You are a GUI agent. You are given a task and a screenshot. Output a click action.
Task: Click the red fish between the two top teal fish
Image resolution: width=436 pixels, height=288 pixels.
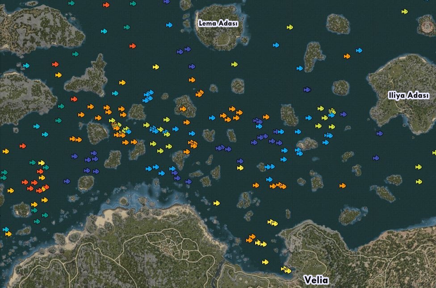(106, 5)
